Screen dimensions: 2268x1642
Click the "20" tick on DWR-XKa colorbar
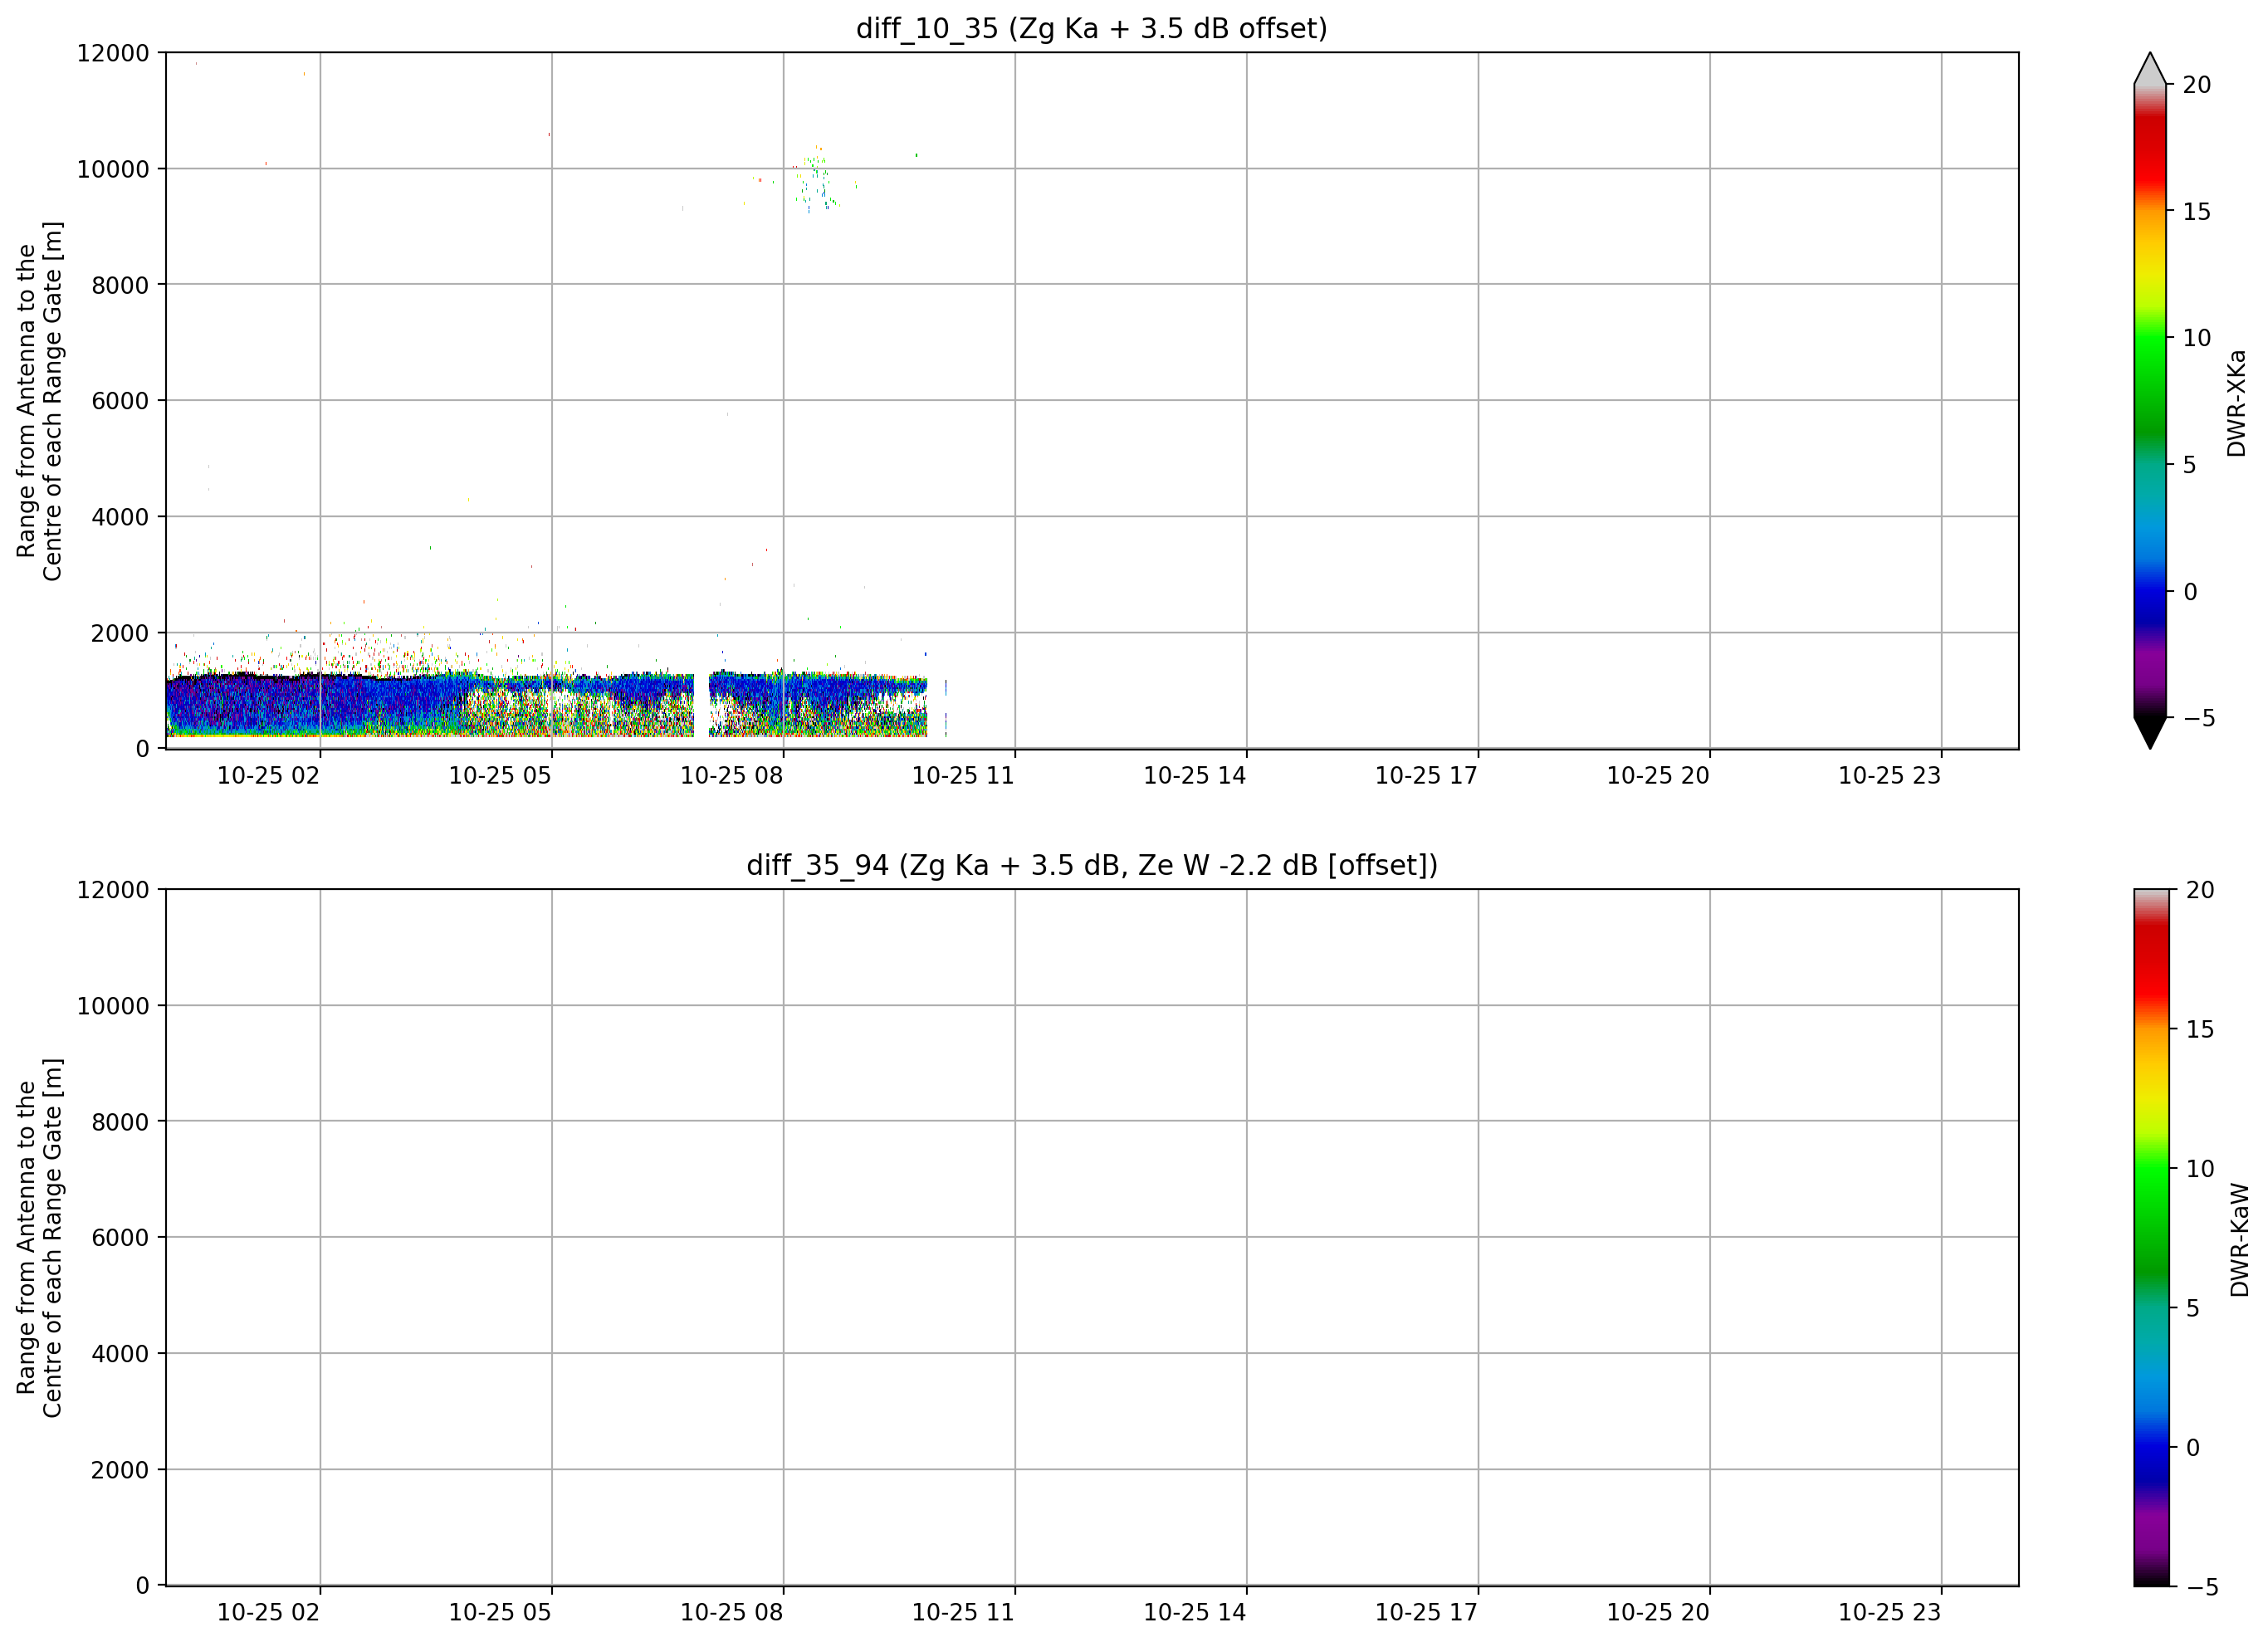[x=2197, y=85]
